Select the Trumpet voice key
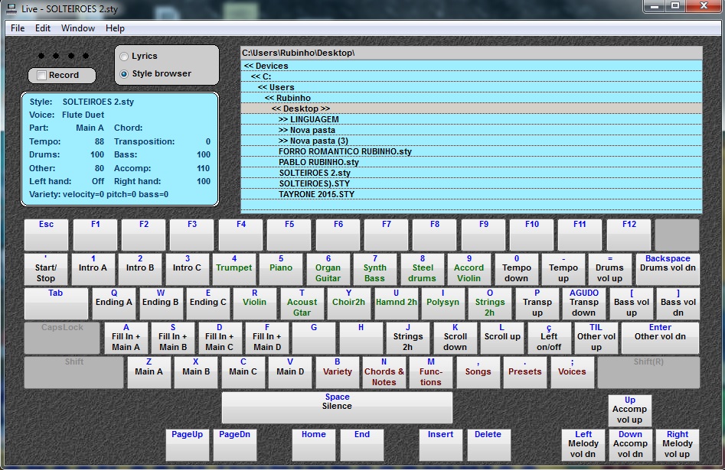Image resolution: width=725 pixels, height=470 pixels. pos(234,269)
